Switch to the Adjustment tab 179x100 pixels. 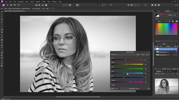click(159, 44)
